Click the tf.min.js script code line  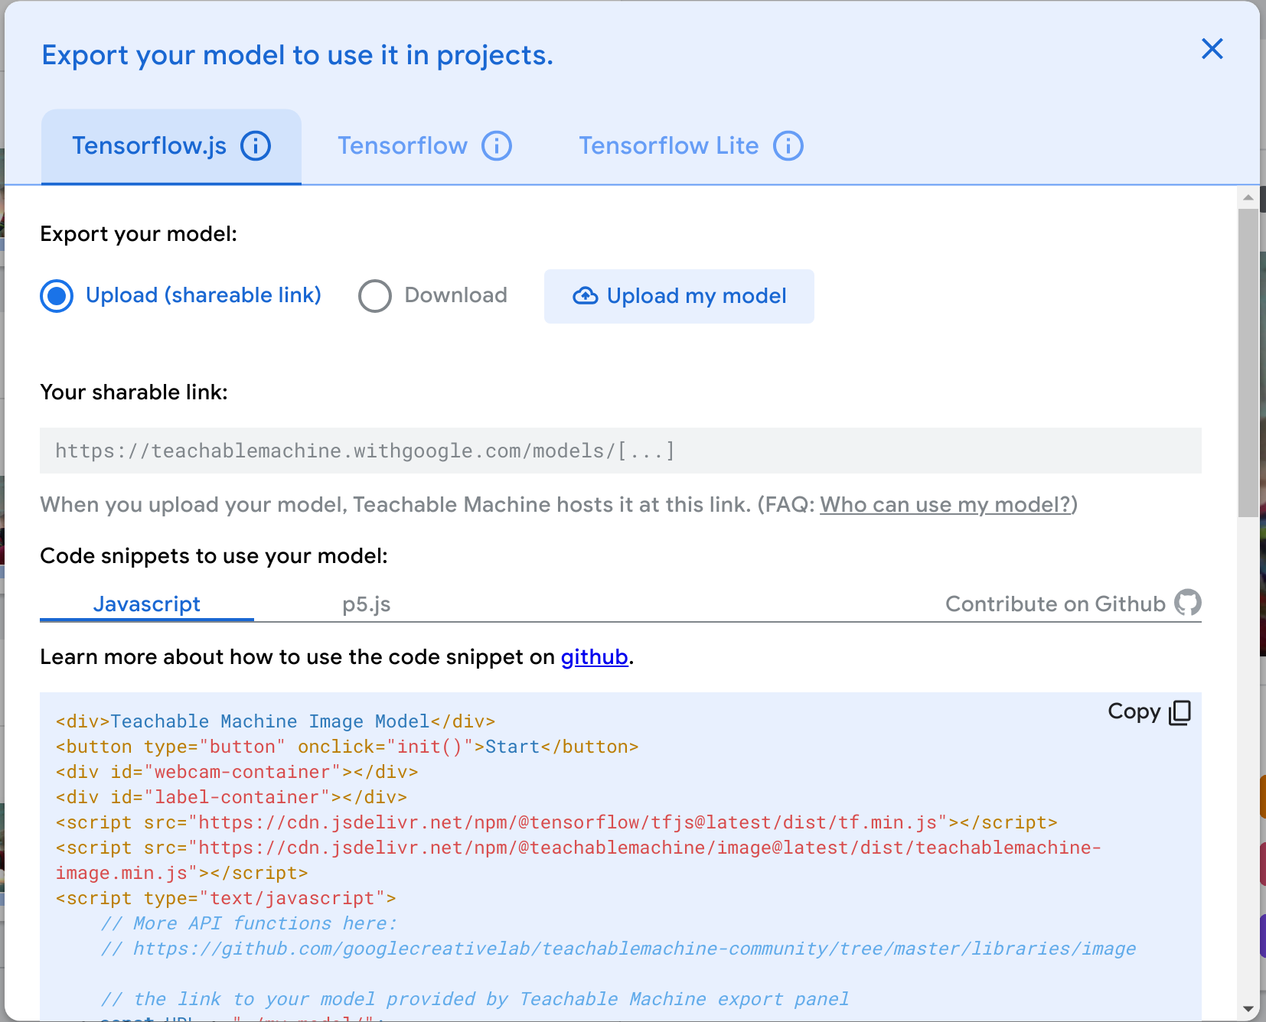click(556, 822)
